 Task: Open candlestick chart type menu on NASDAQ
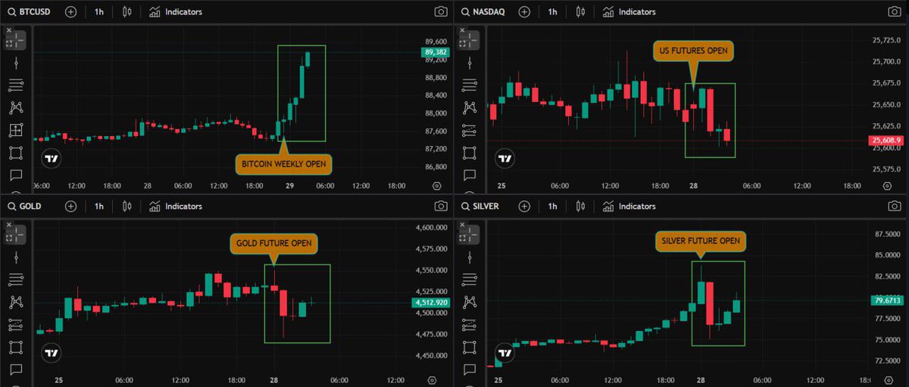[579, 12]
